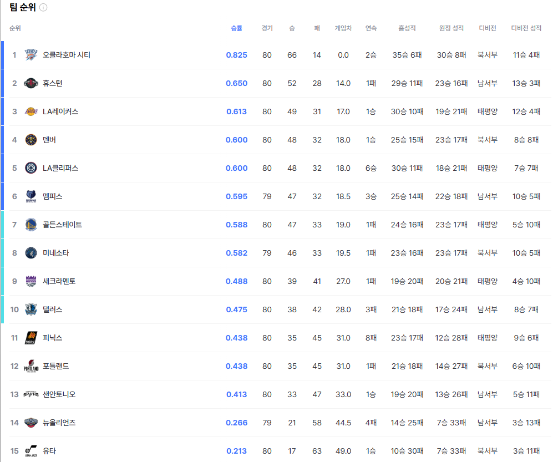This screenshot has height=462, width=553.
Task: Click the Oklahoma City Thunder team logo
Action: tap(31, 55)
